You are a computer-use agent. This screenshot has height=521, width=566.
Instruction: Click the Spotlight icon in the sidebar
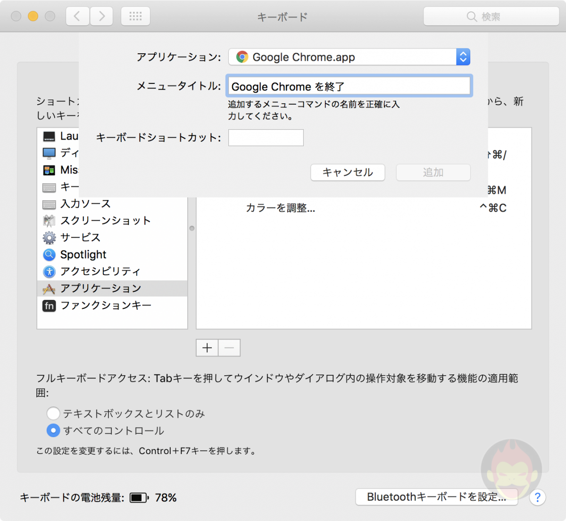tap(49, 255)
